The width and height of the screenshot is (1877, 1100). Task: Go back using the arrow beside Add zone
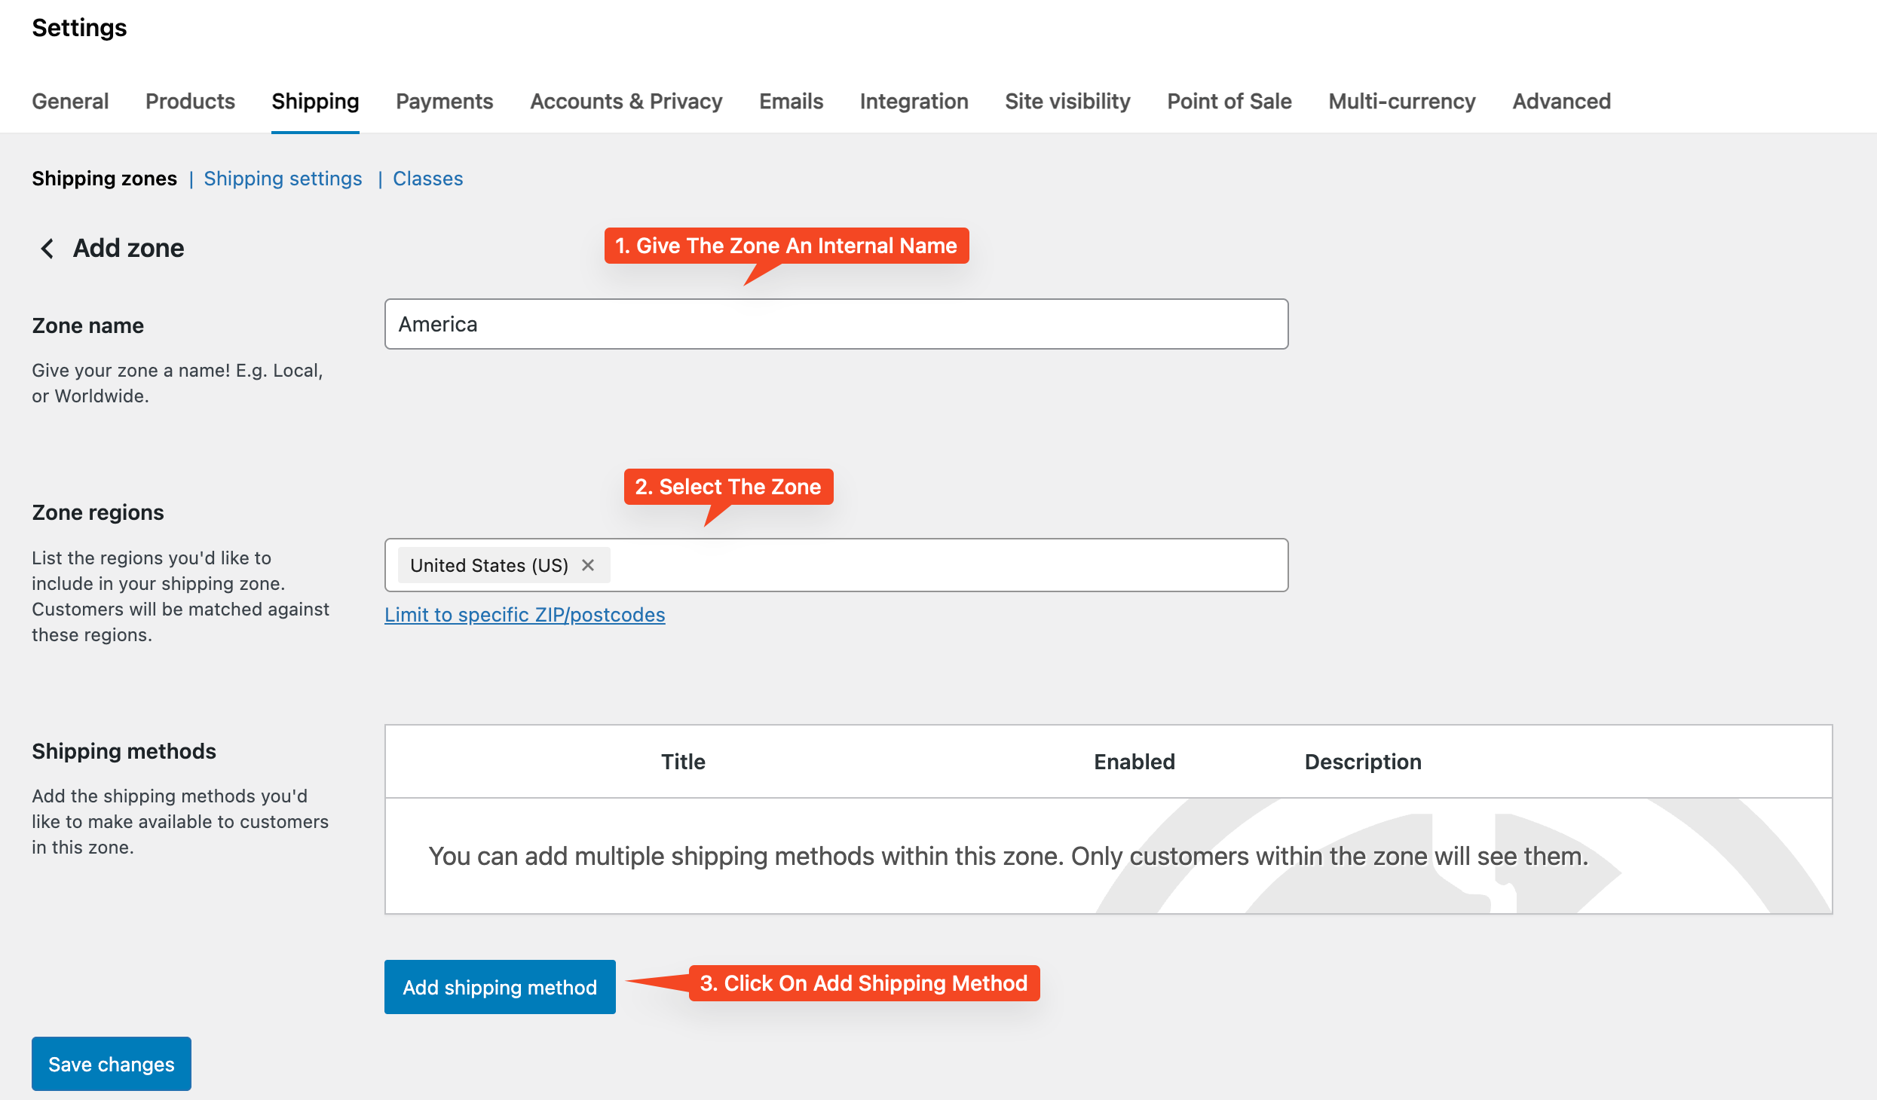coord(47,249)
